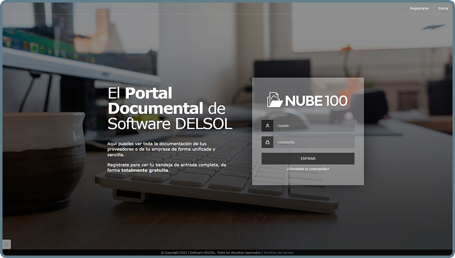This screenshot has width=455, height=258.
Task: Click the bold Portal Documental heading words
Action: pyautogui.click(x=149, y=100)
